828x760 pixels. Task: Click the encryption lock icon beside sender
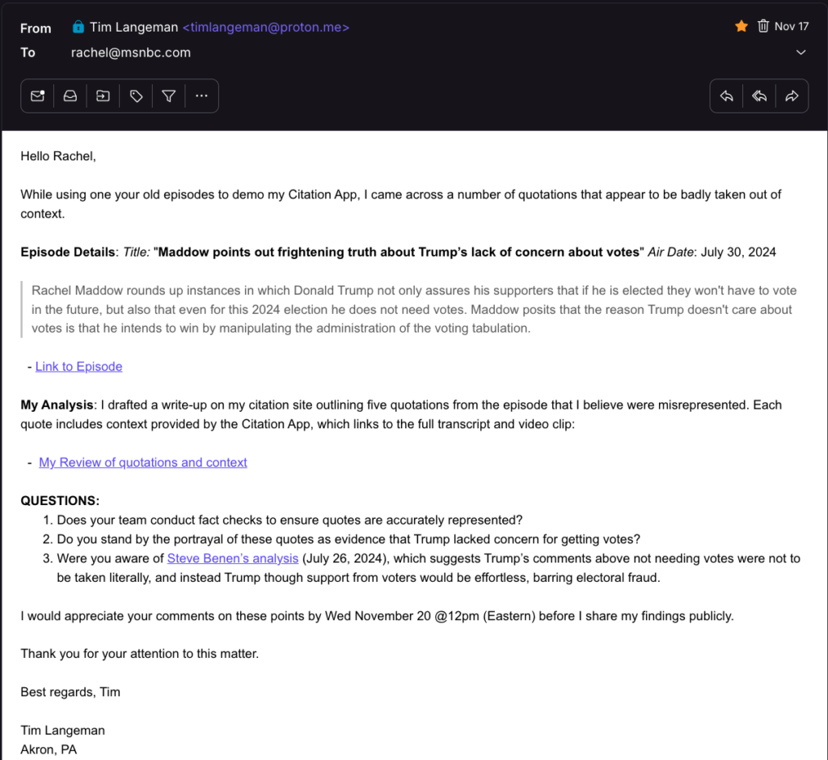tap(78, 28)
